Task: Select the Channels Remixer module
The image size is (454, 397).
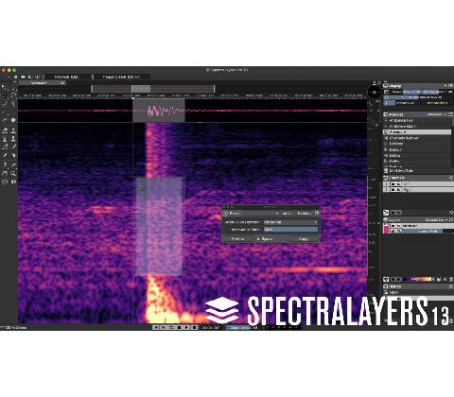Action: coord(417,138)
